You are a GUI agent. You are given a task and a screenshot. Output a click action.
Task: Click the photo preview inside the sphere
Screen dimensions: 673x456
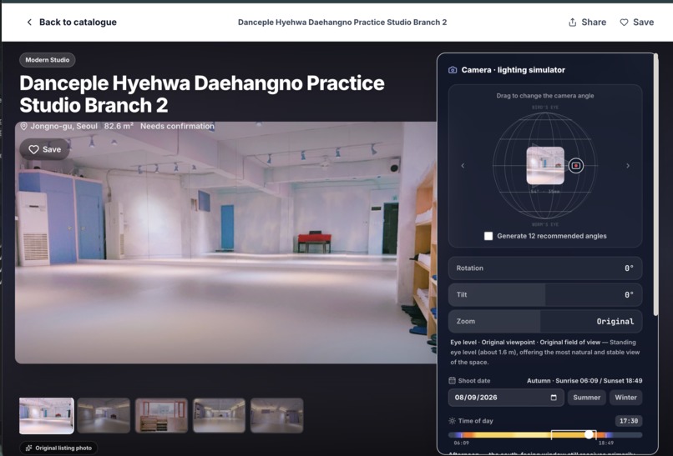click(x=545, y=165)
